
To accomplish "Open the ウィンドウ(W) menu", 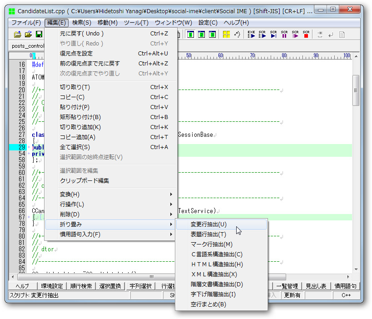I will [x=174, y=23].
